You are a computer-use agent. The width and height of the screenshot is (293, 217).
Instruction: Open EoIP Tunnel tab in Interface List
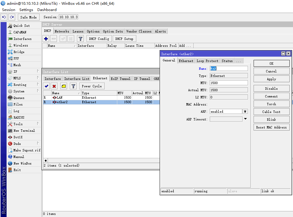click(121, 79)
